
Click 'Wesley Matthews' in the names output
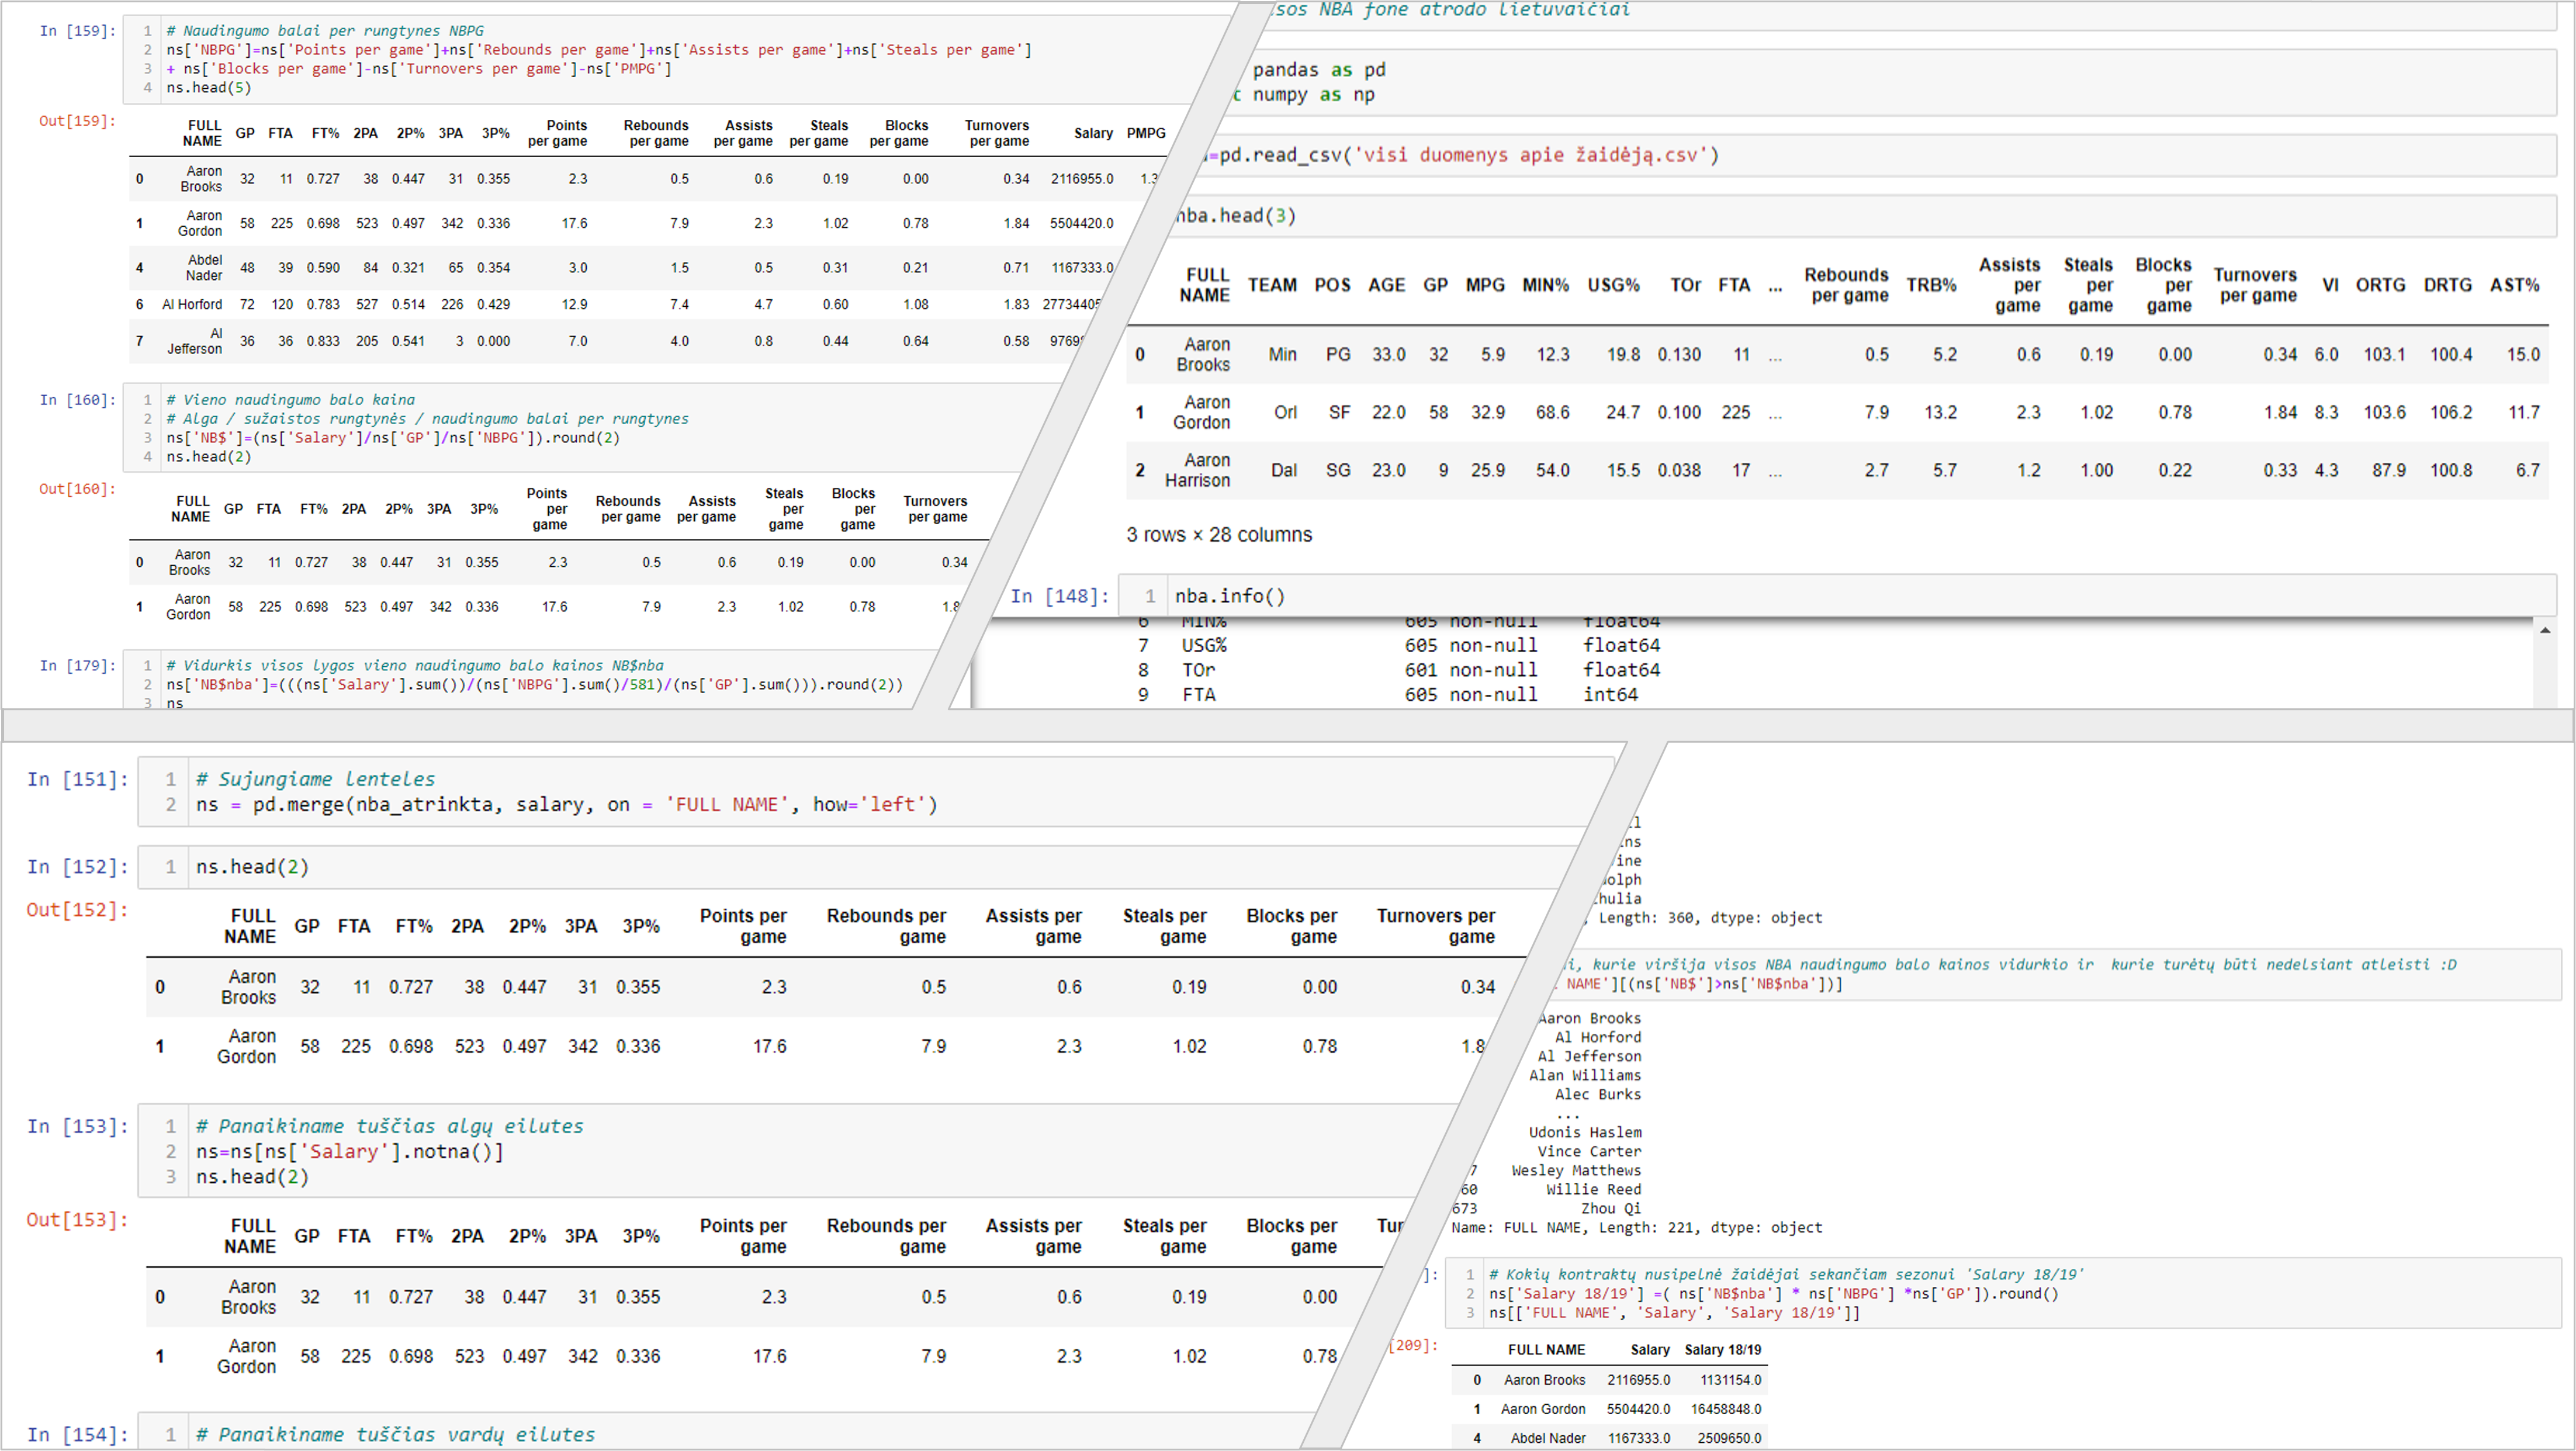[x=1576, y=1171]
